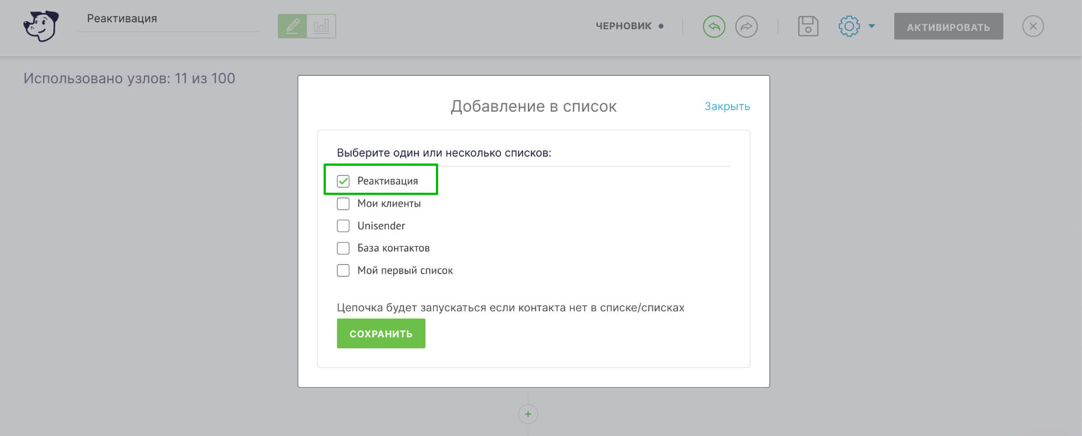Click the Активировать button

point(948,26)
